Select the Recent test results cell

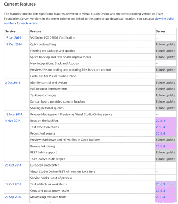point(92,133)
